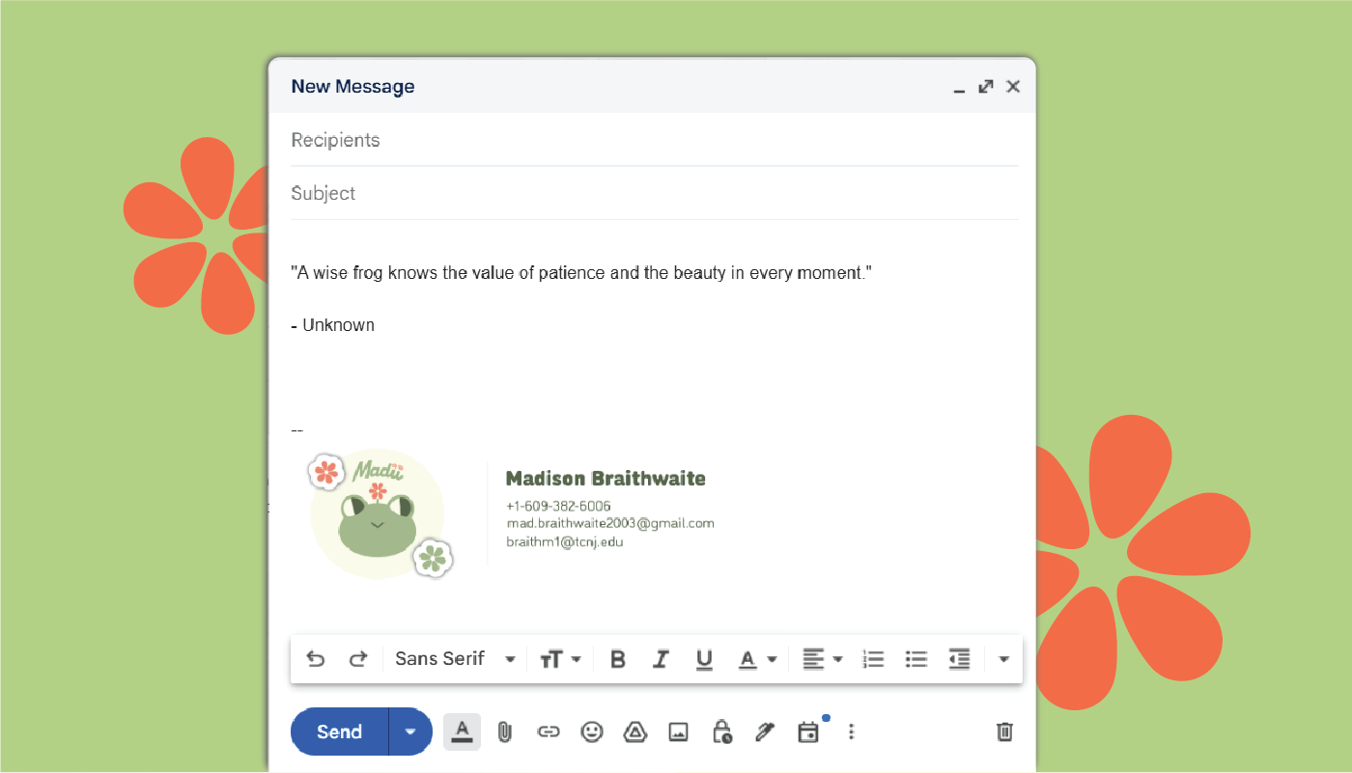Open the Sans Serif font dropdown
Image resolution: width=1352 pixels, height=773 pixels.
(x=455, y=659)
